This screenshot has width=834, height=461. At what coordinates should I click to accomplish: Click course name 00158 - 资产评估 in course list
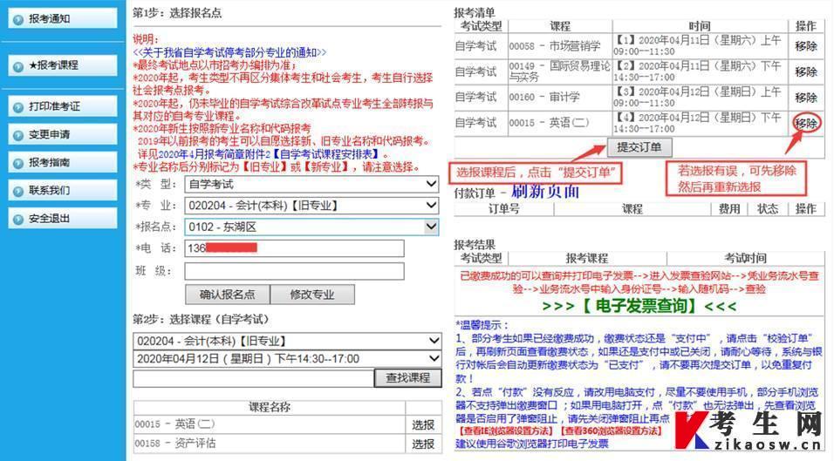(175, 444)
